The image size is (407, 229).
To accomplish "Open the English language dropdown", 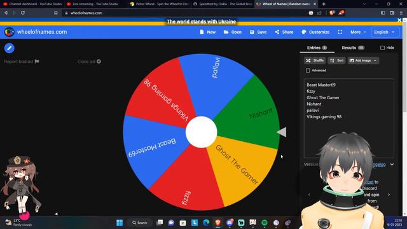I will [384, 32].
